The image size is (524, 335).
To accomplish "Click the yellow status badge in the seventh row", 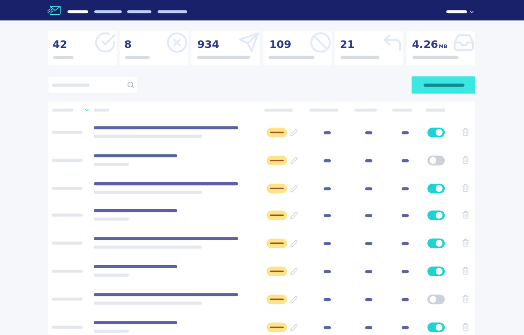I will pos(277,299).
